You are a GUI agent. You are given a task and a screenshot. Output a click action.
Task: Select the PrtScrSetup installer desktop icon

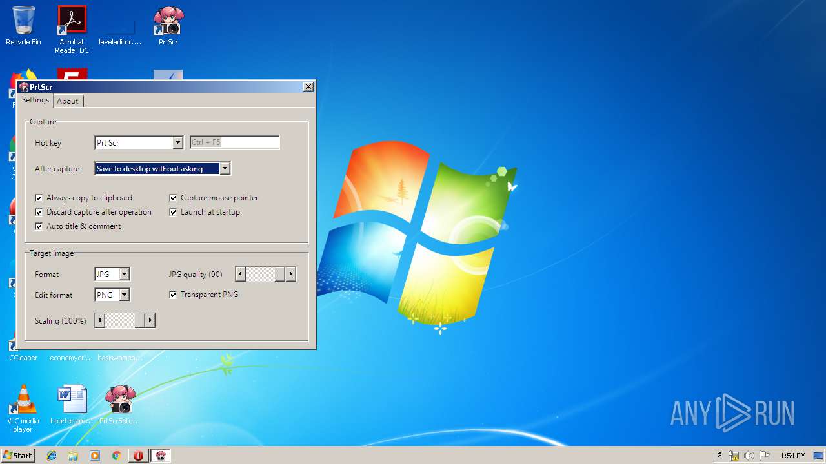coord(120,404)
